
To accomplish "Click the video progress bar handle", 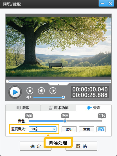I will coord(7,81).
